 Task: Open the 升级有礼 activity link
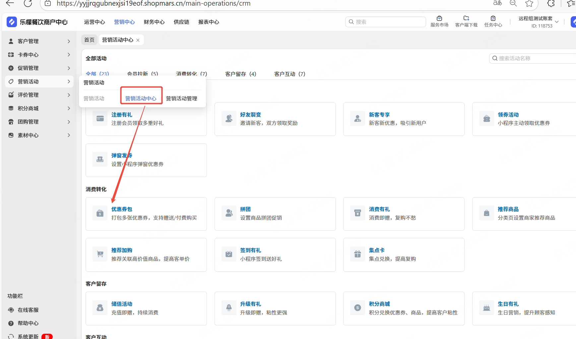coord(251,304)
